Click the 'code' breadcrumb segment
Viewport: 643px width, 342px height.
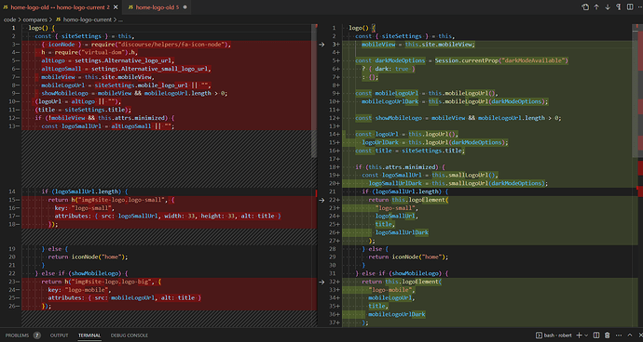10,20
